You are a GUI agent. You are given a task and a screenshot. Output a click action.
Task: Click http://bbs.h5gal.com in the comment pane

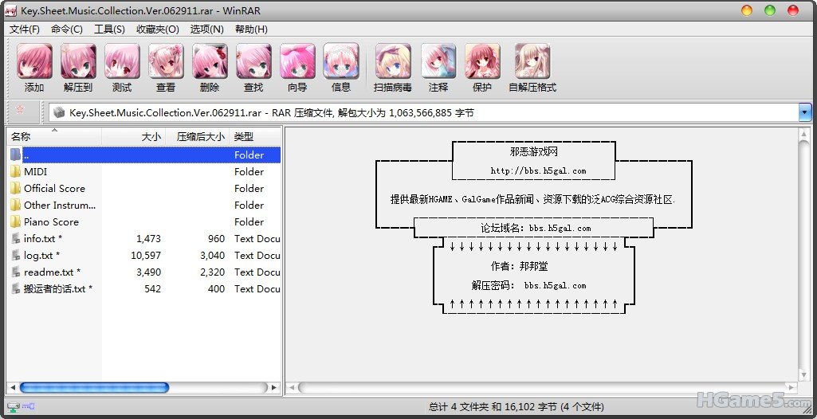(538, 170)
